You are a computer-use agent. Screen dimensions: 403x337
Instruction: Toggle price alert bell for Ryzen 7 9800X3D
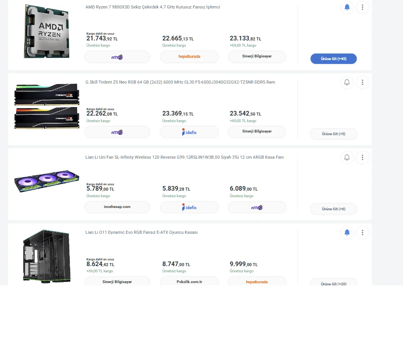tap(347, 7)
